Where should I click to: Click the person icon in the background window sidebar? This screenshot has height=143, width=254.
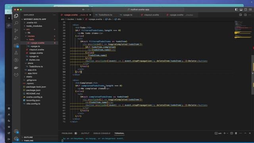point(9,115)
